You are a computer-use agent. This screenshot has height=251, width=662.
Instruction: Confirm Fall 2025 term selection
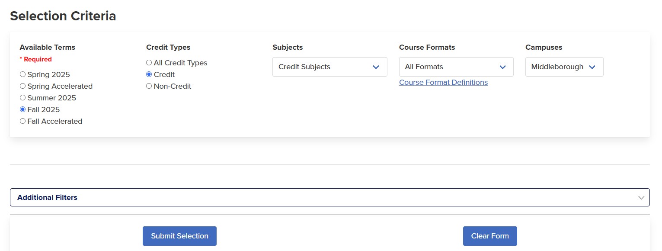(x=22, y=109)
